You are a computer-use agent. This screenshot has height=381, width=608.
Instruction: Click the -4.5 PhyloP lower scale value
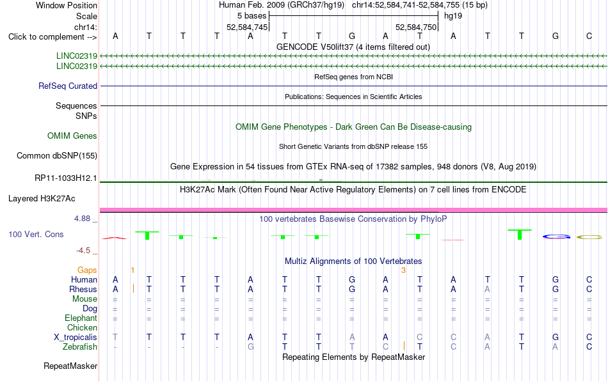83,251
